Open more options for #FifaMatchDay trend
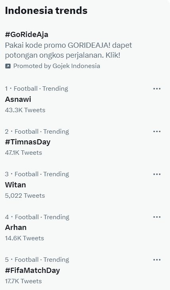 [x=157, y=260]
